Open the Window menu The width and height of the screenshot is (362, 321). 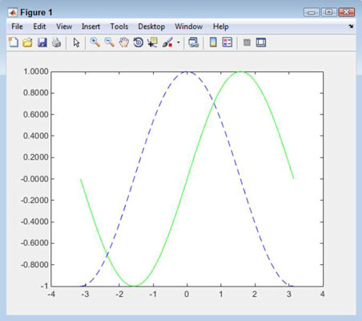coord(189,26)
